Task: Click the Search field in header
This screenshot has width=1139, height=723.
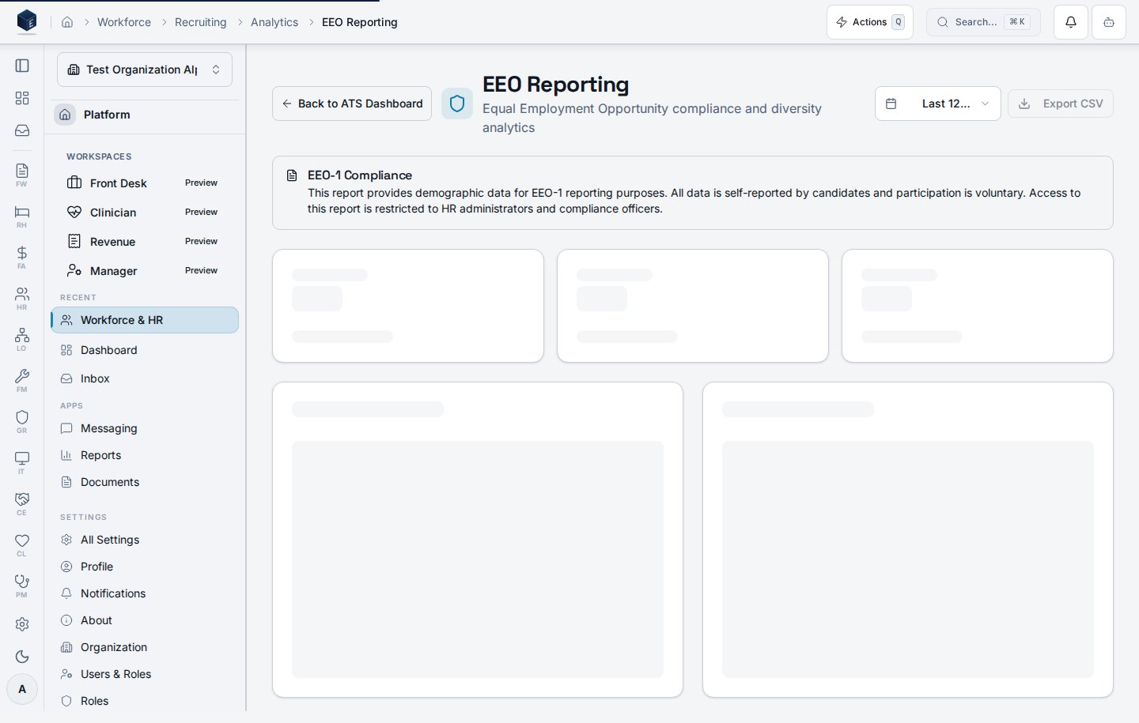Action: coord(983,22)
